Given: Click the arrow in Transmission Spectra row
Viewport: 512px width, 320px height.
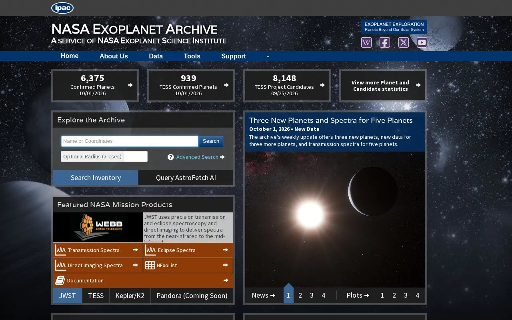Looking at the screenshot, I should pyautogui.click(x=136, y=250).
